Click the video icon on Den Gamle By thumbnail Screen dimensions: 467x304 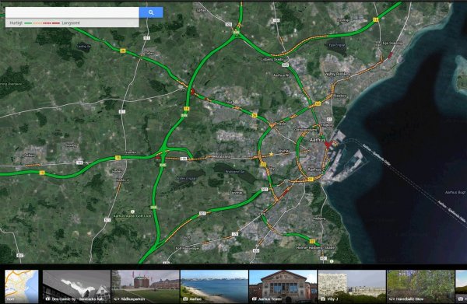[x=47, y=299]
